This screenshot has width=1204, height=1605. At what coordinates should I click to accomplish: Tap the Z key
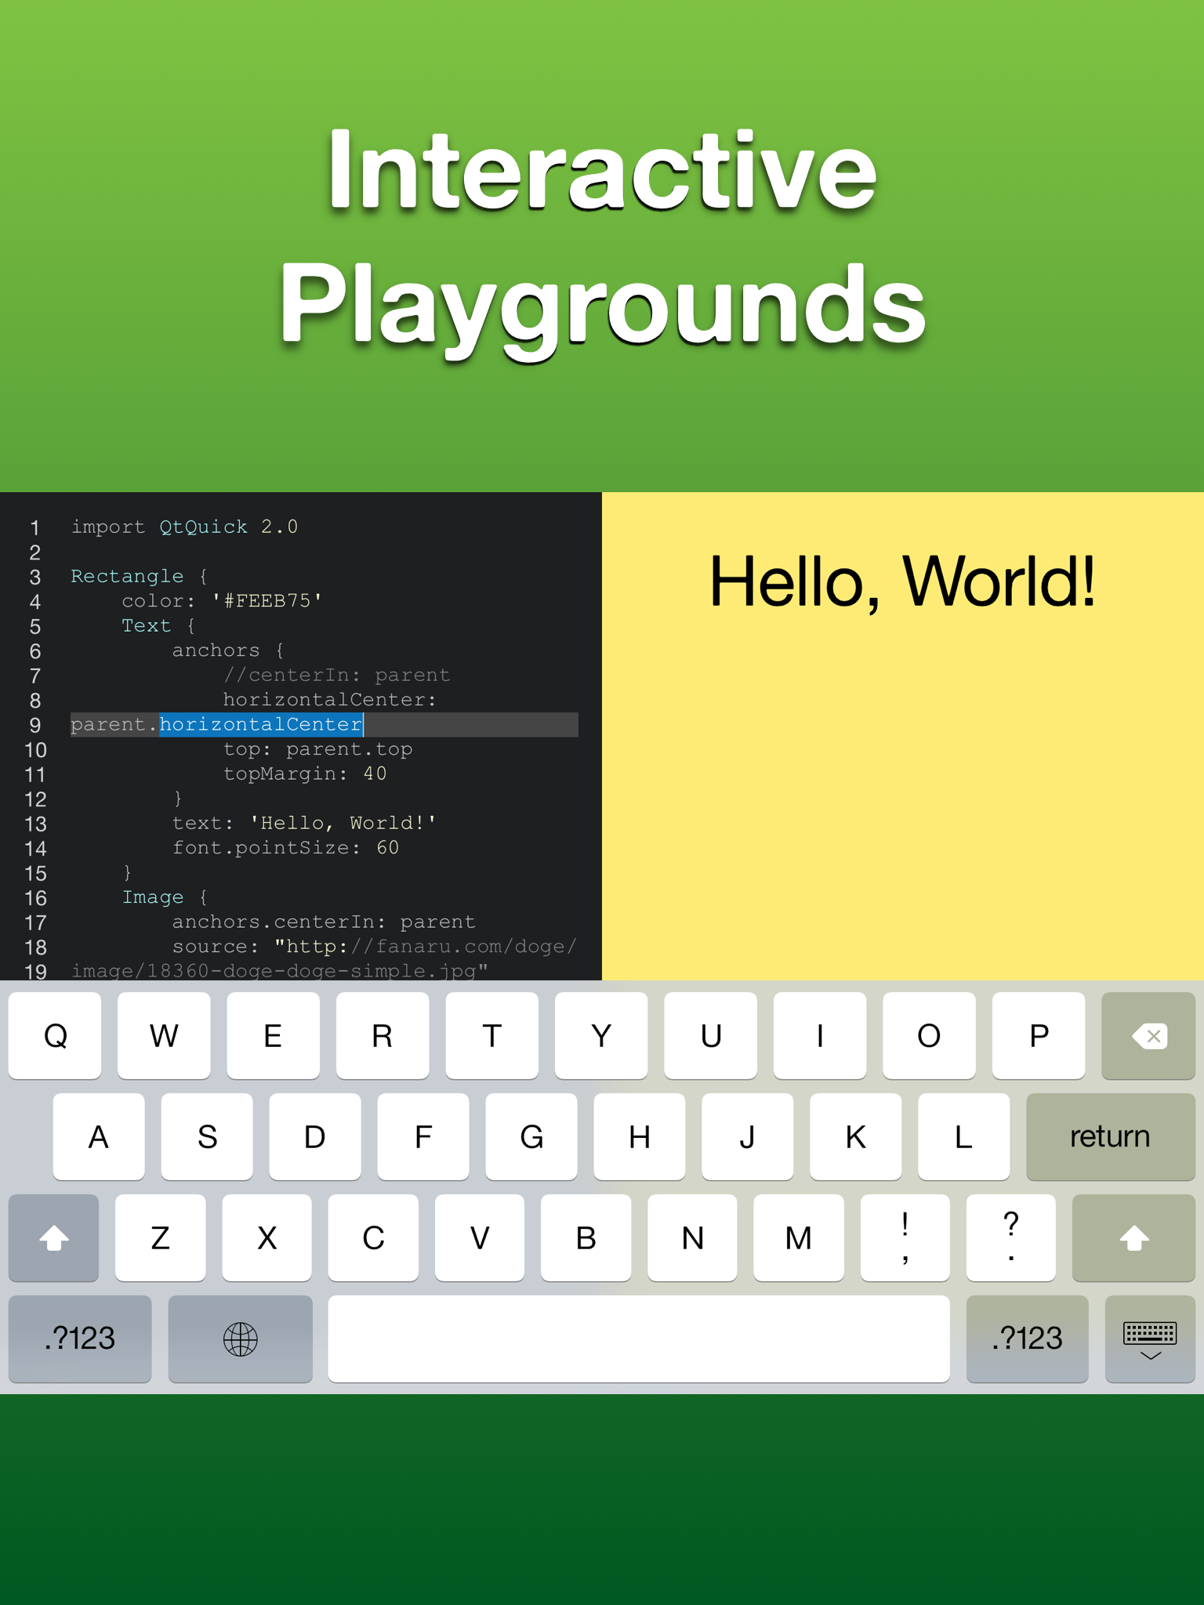coord(161,1238)
